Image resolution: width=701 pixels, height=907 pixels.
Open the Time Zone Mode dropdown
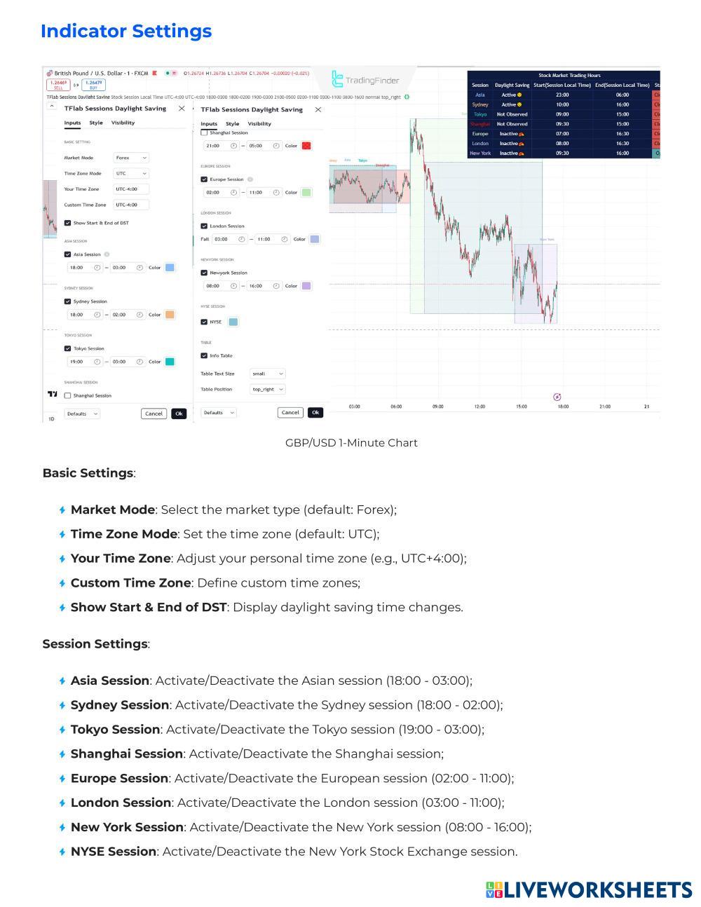pyautogui.click(x=131, y=173)
